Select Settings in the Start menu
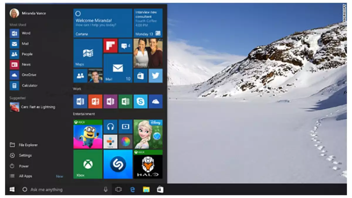 pos(25,155)
